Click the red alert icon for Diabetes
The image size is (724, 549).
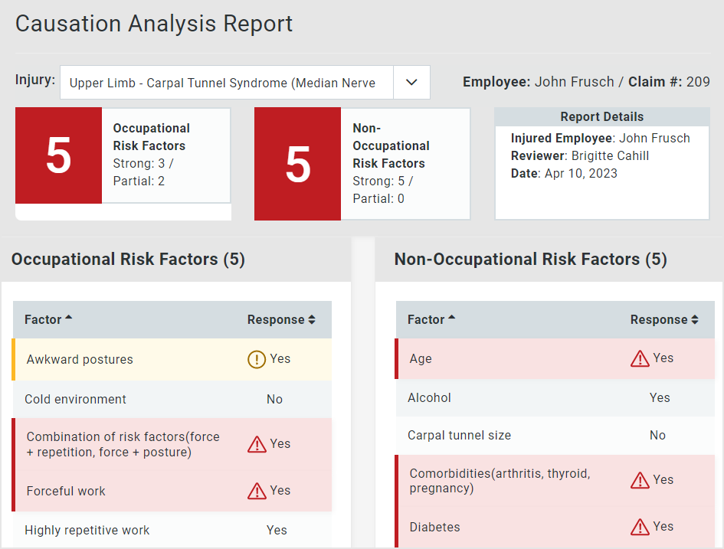click(x=640, y=527)
